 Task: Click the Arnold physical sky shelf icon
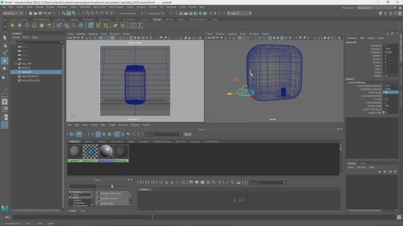tap(49, 25)
